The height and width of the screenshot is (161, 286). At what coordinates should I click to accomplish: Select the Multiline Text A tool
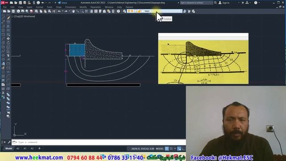click(3, 93)
